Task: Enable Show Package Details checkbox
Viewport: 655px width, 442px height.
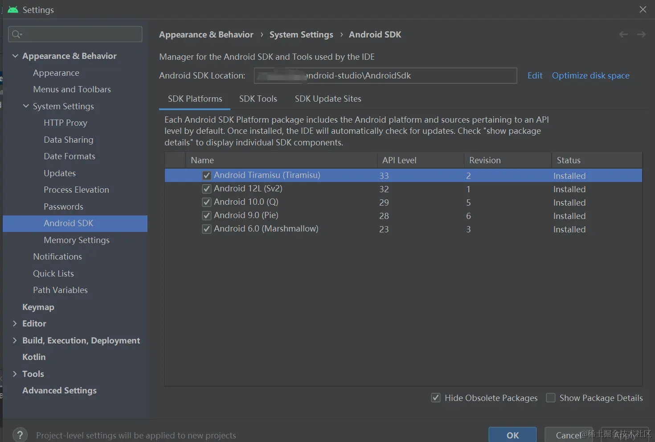Action: pyautogui.click(x=551, y=397)
